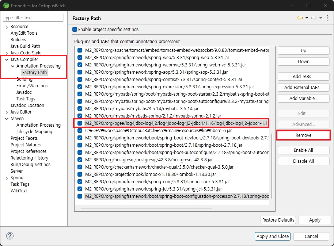Click the vertical scrollbar of the JAR list
The width and height of the screenshot is (334, 246).
pyautogui.click(x=272, y=166)
